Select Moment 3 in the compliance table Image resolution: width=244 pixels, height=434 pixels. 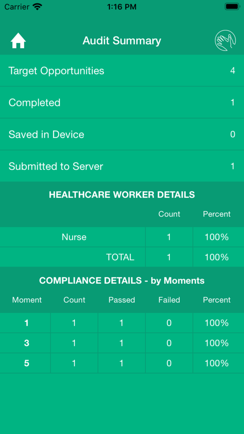(x=26, y=343)
